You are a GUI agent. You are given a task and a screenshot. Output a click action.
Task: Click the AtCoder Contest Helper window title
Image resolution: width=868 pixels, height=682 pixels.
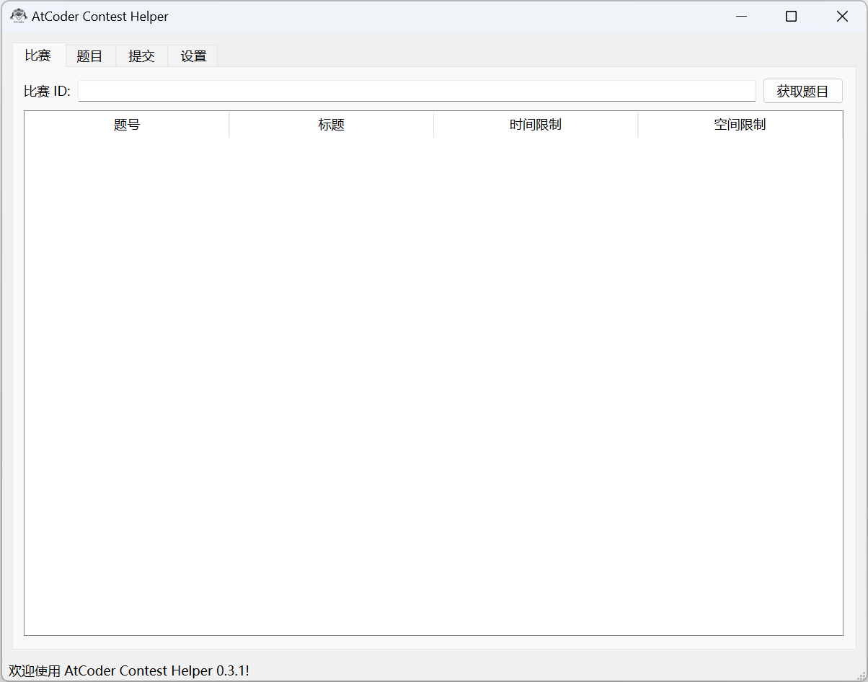pos(100,16)
